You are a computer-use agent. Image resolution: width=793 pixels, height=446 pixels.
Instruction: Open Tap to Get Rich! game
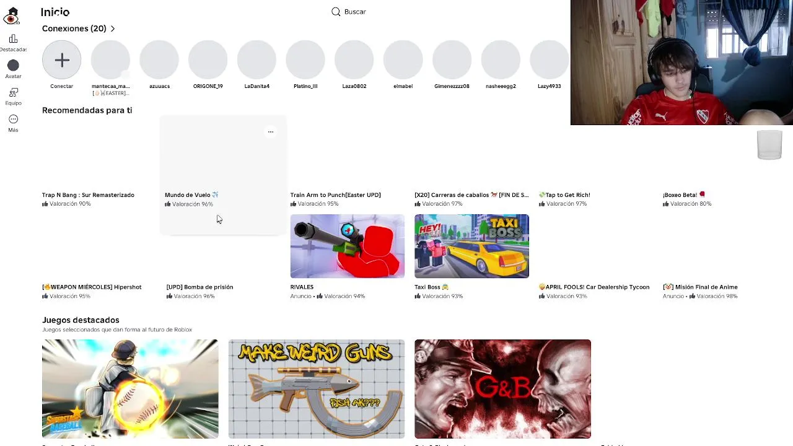coord(564,195)
